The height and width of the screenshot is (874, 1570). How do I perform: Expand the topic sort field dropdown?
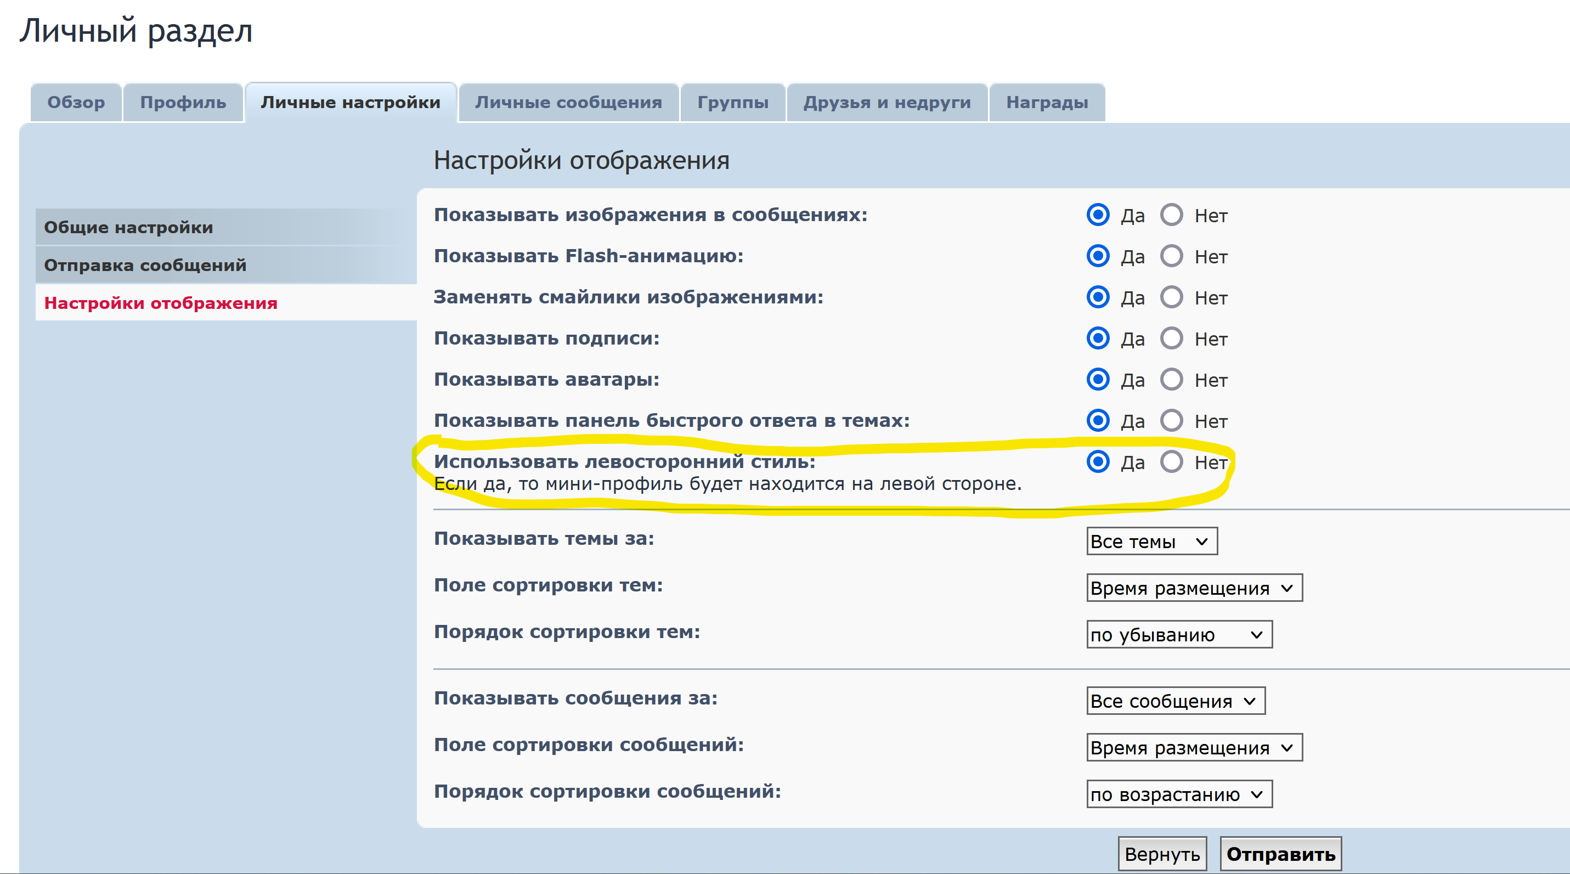[x=1193, y=588]
